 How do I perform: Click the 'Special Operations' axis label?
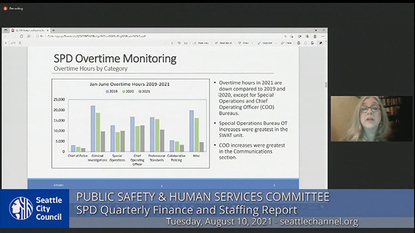pyautogui.click(x=117, y=158)
